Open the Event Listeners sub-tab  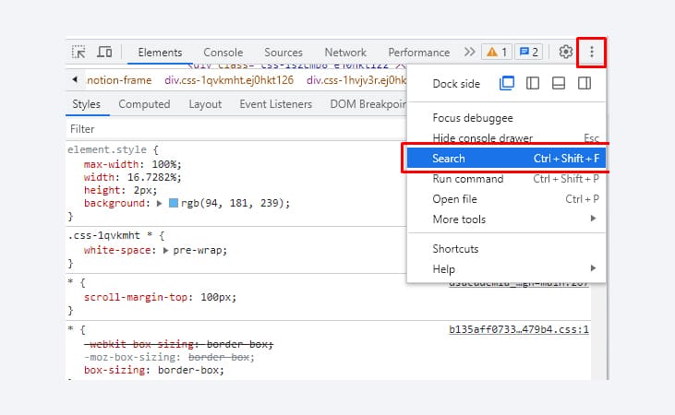275,104
